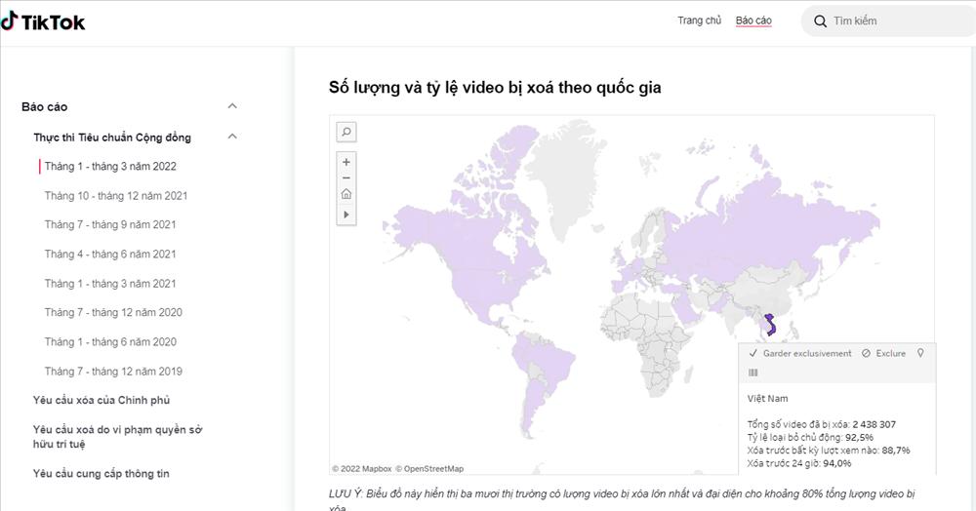Click the Mapbox attribution link
This screenshot has width=976, height=511.
tap(362, 469)
